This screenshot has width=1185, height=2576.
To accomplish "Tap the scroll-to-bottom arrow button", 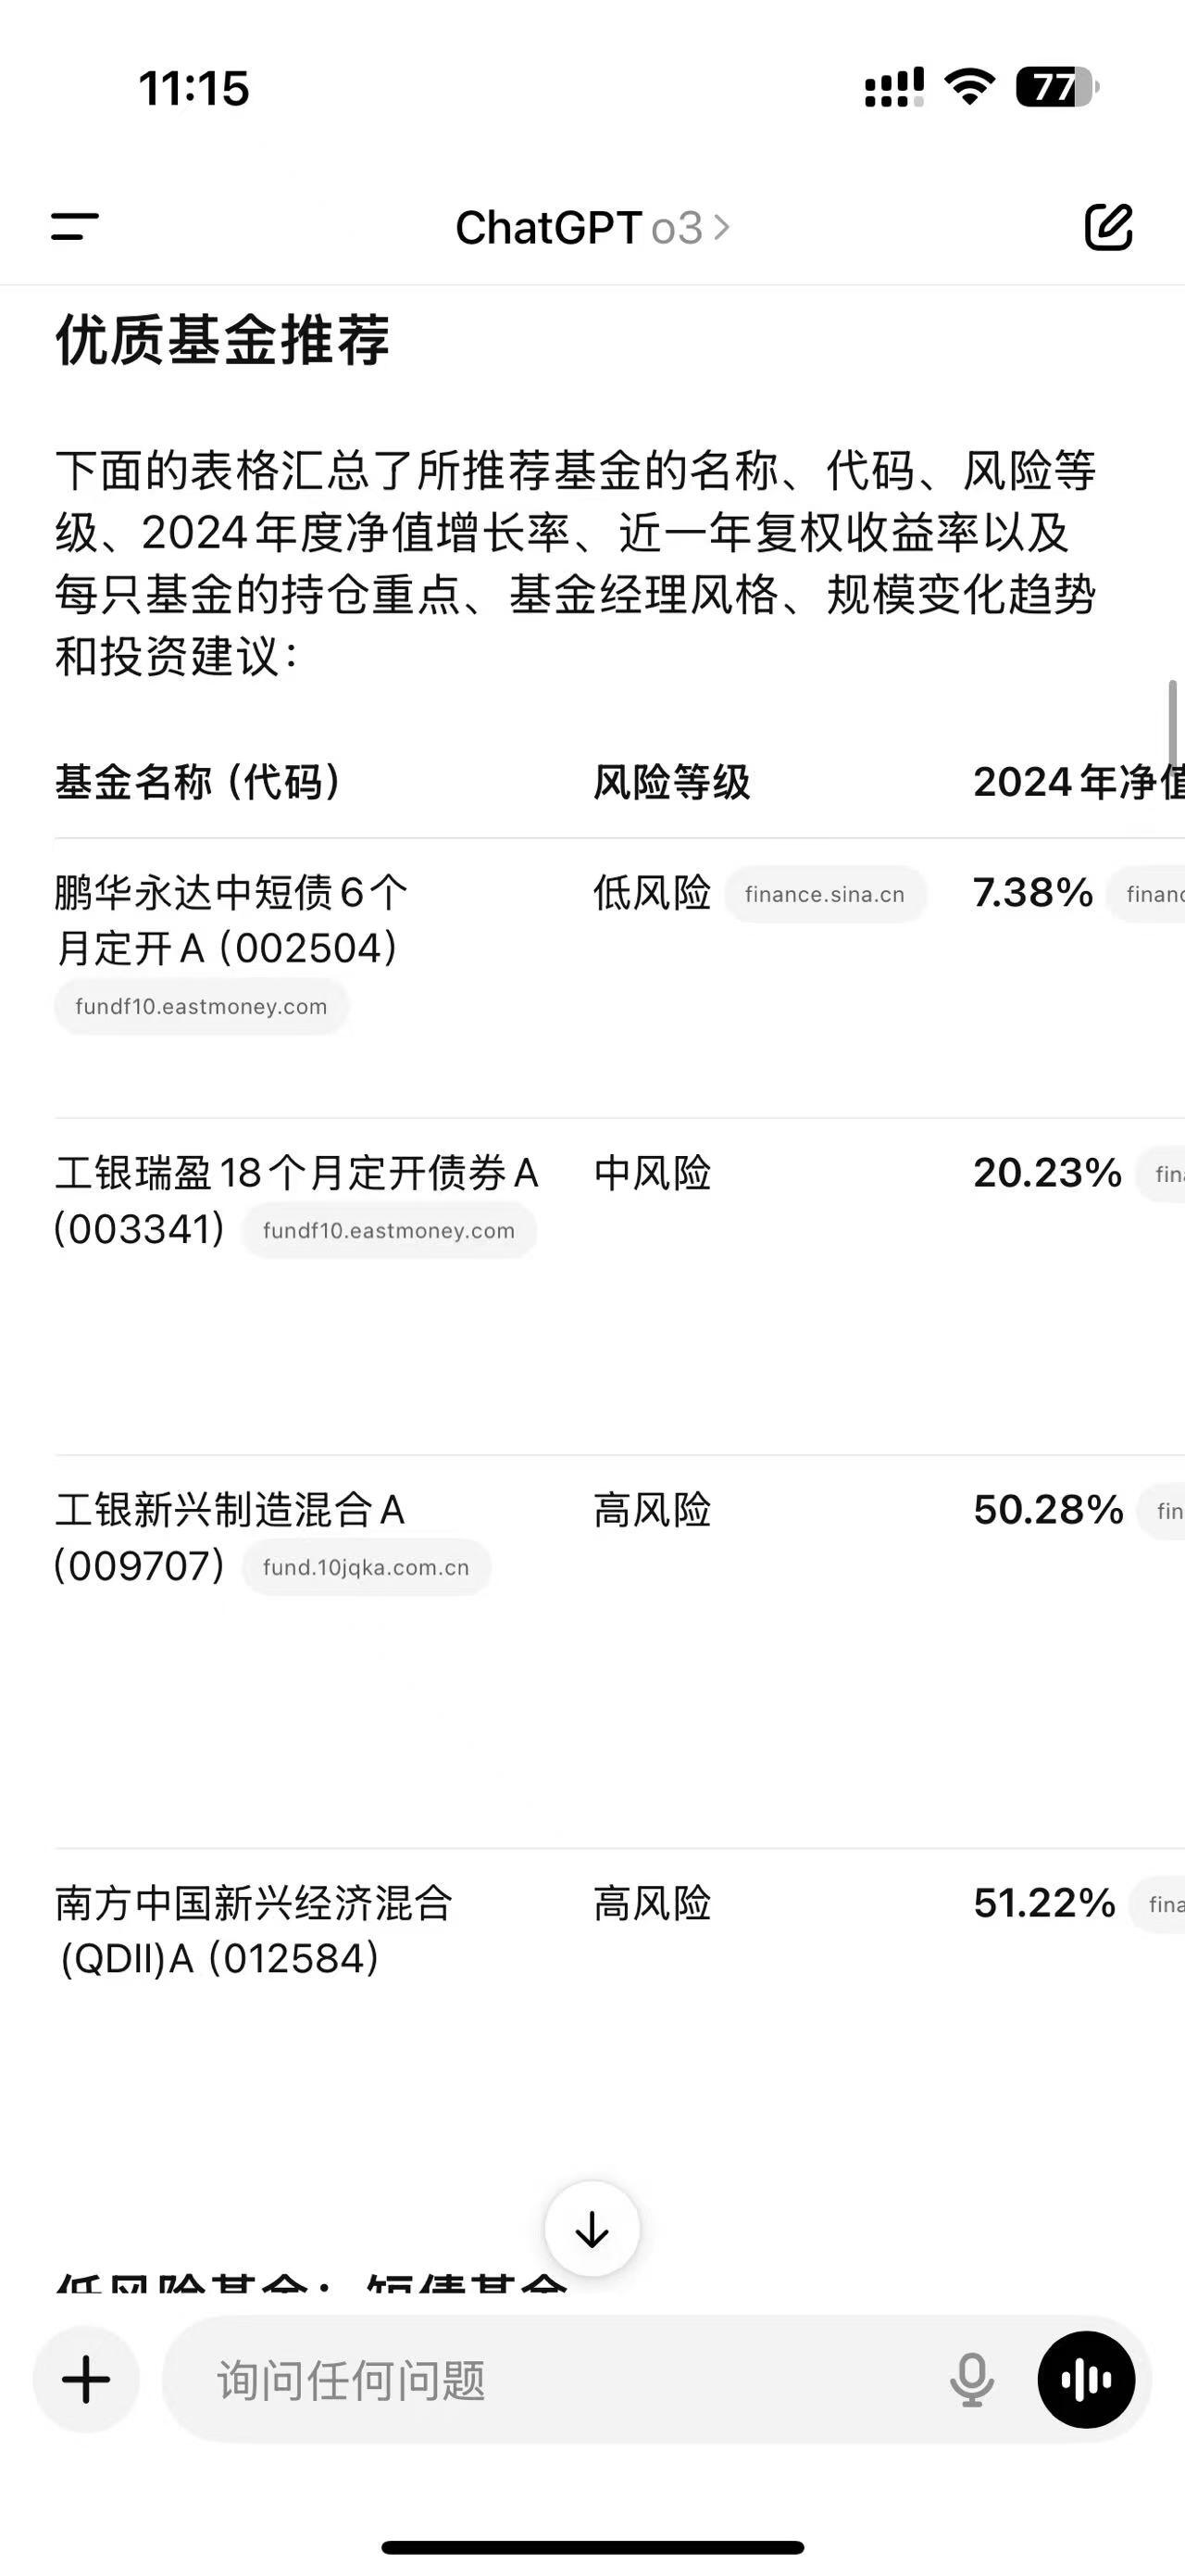I will [x=592, y=2229].
